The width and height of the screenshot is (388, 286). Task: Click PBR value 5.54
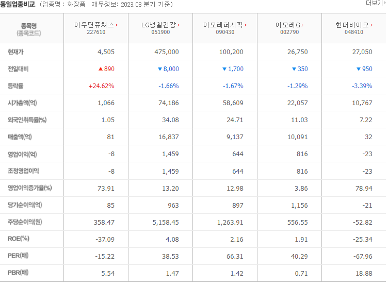[108, 274]
